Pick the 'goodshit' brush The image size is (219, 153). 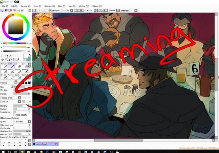pyautogui.click(x=25, y=71)
